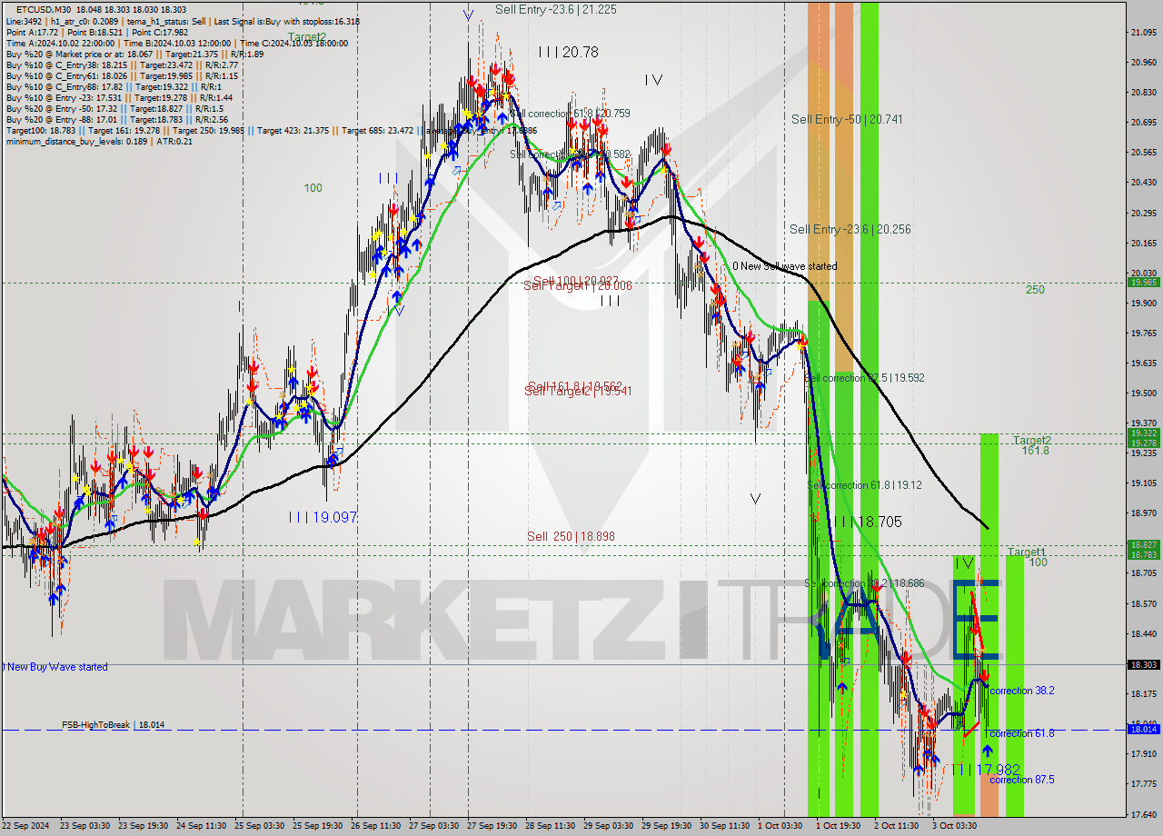Click the '3 Oct 03:30' time axis label
1163x836 pixels.
pyautogui.click(x=955, y=826)
